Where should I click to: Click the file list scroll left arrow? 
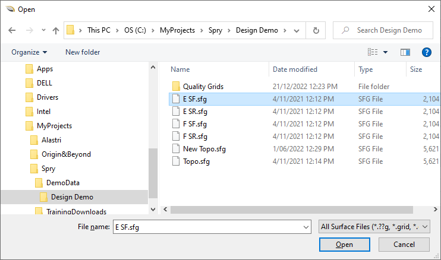tap(165, 210)
